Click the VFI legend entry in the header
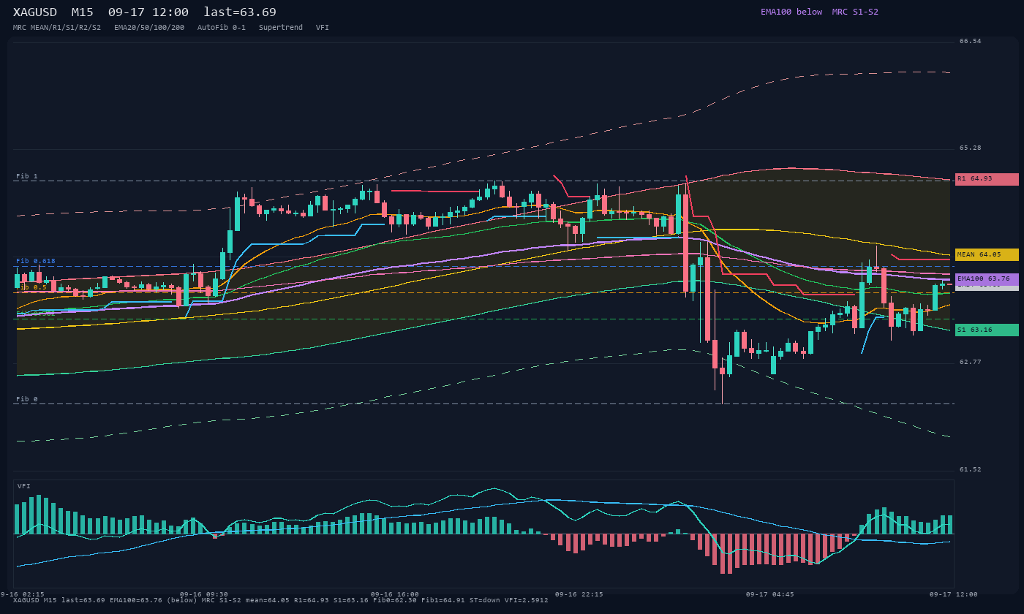This screenshot has width=1024, height=614. coord(323,28)
